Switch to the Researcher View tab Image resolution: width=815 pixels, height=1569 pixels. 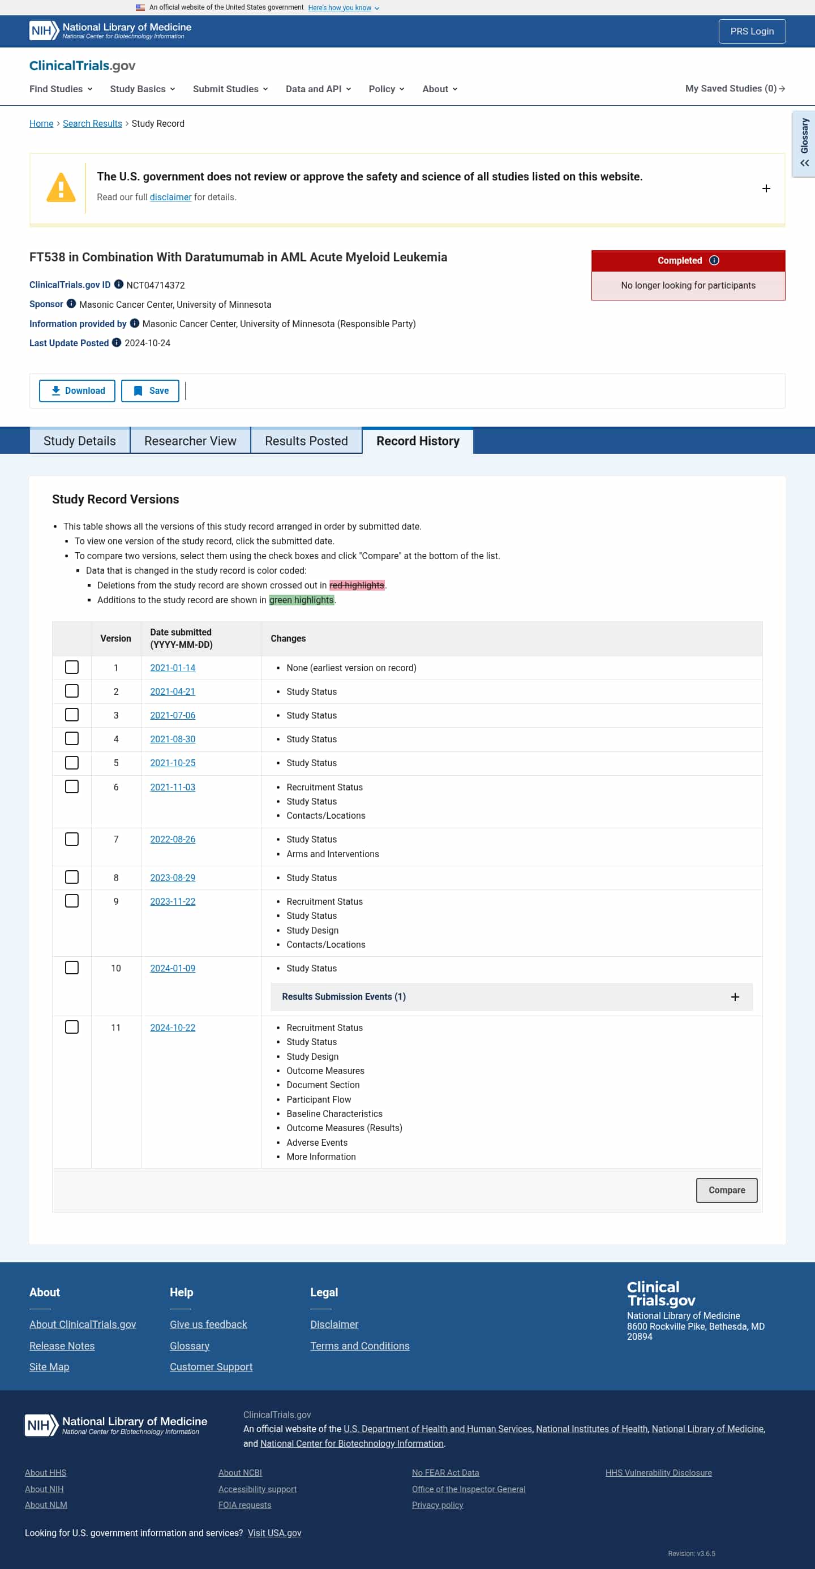coord(190,441)
